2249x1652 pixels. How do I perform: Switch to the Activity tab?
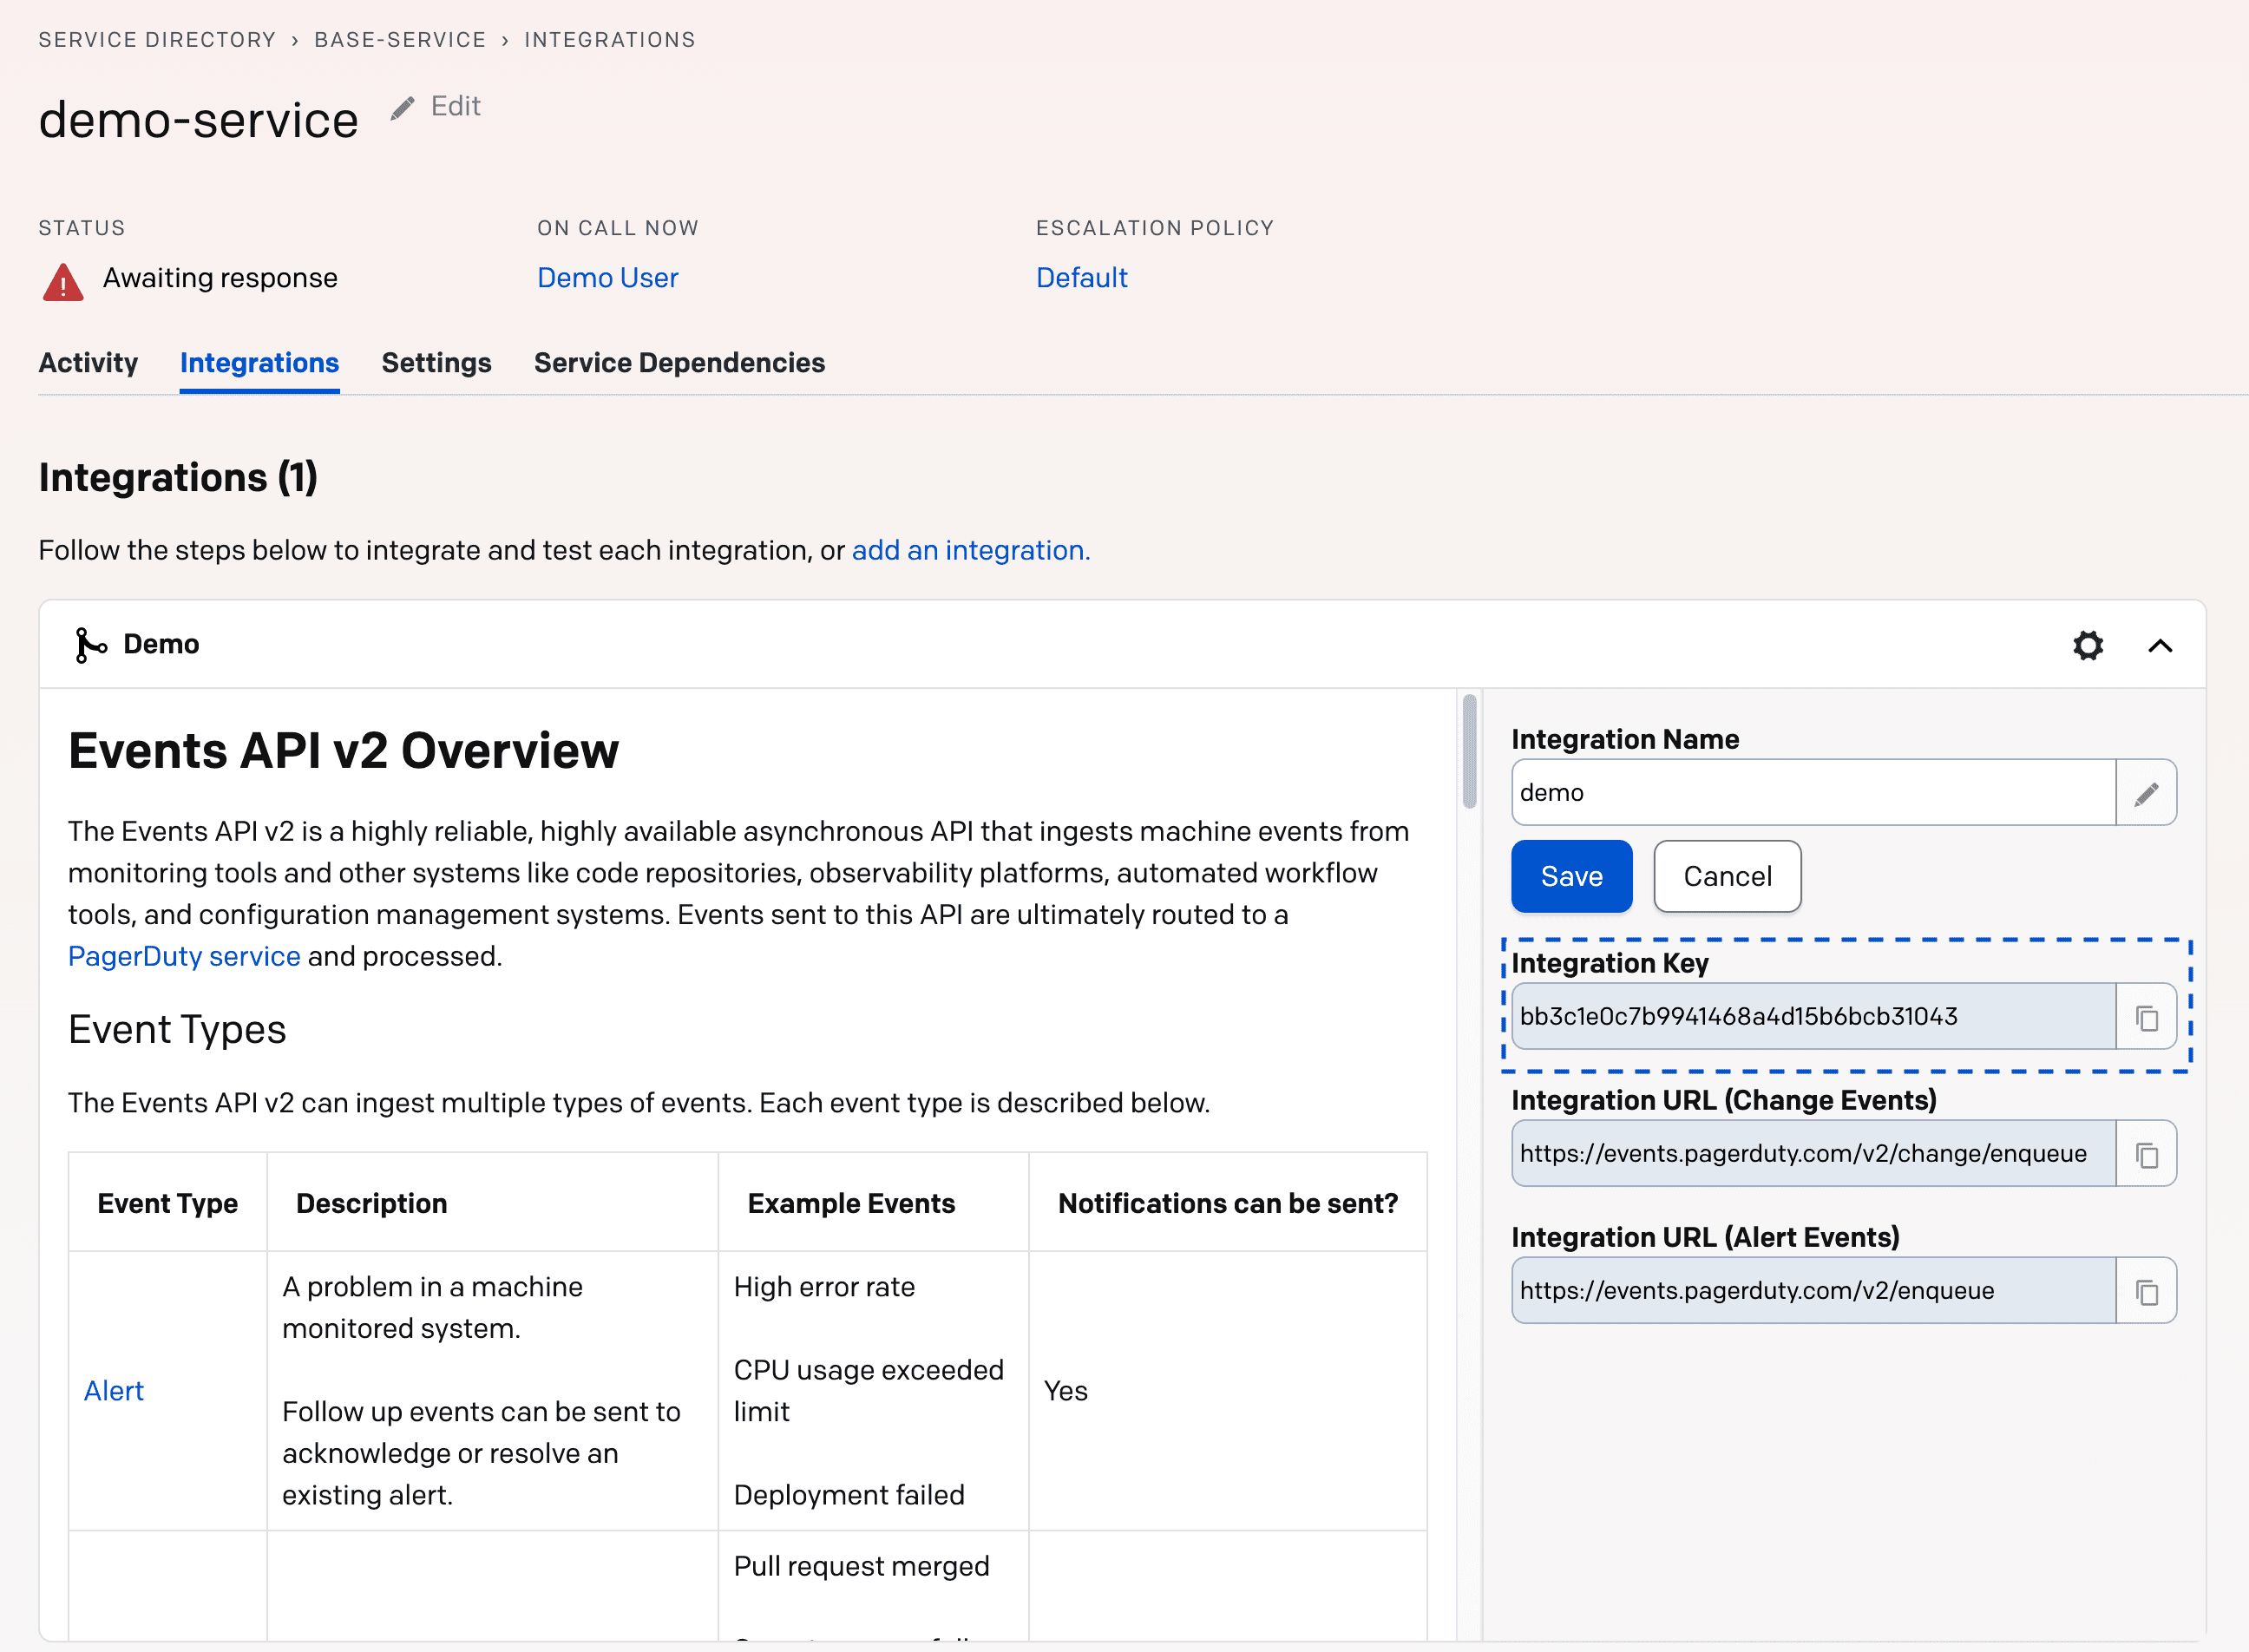(88, 363)
